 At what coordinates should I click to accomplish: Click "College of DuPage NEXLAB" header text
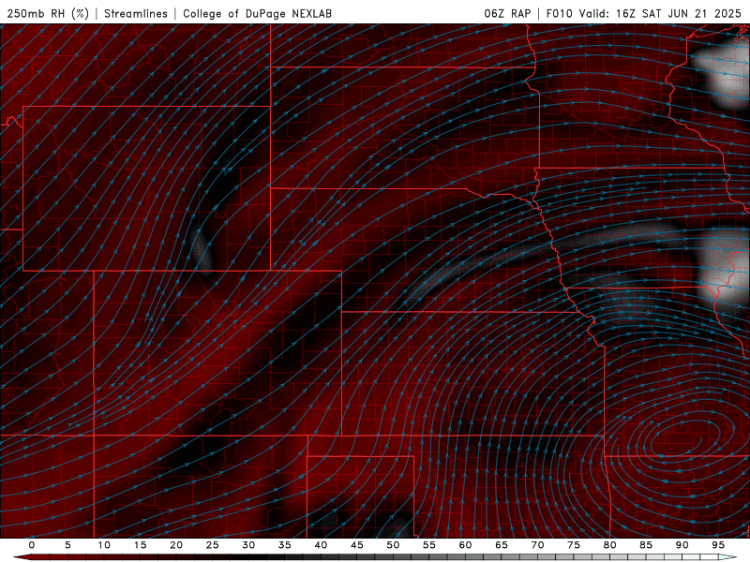(x=257, y=13)
